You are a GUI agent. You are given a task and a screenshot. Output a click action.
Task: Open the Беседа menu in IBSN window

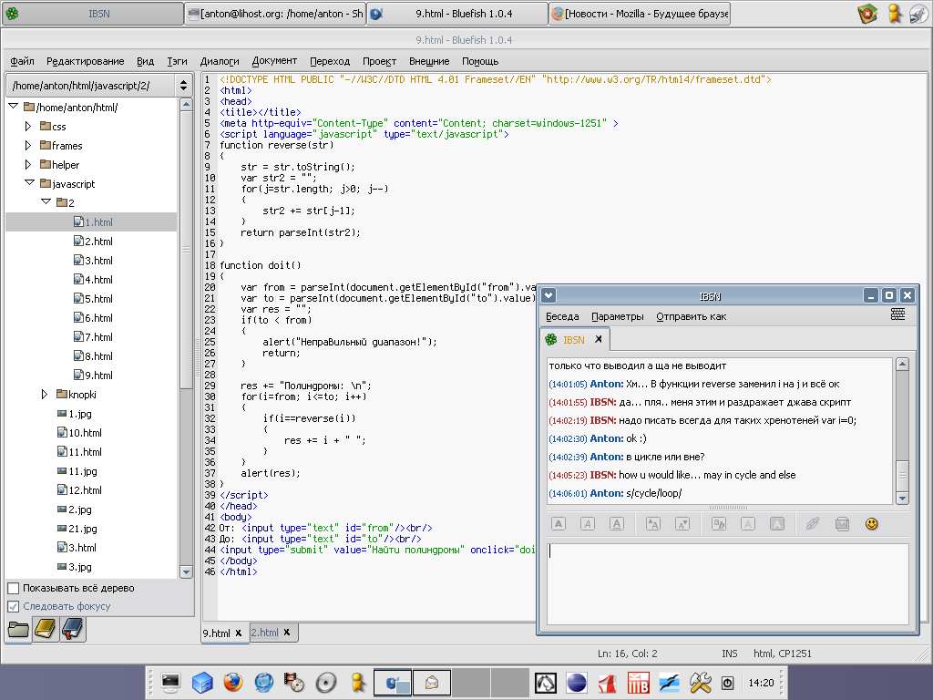coord(562,316)
